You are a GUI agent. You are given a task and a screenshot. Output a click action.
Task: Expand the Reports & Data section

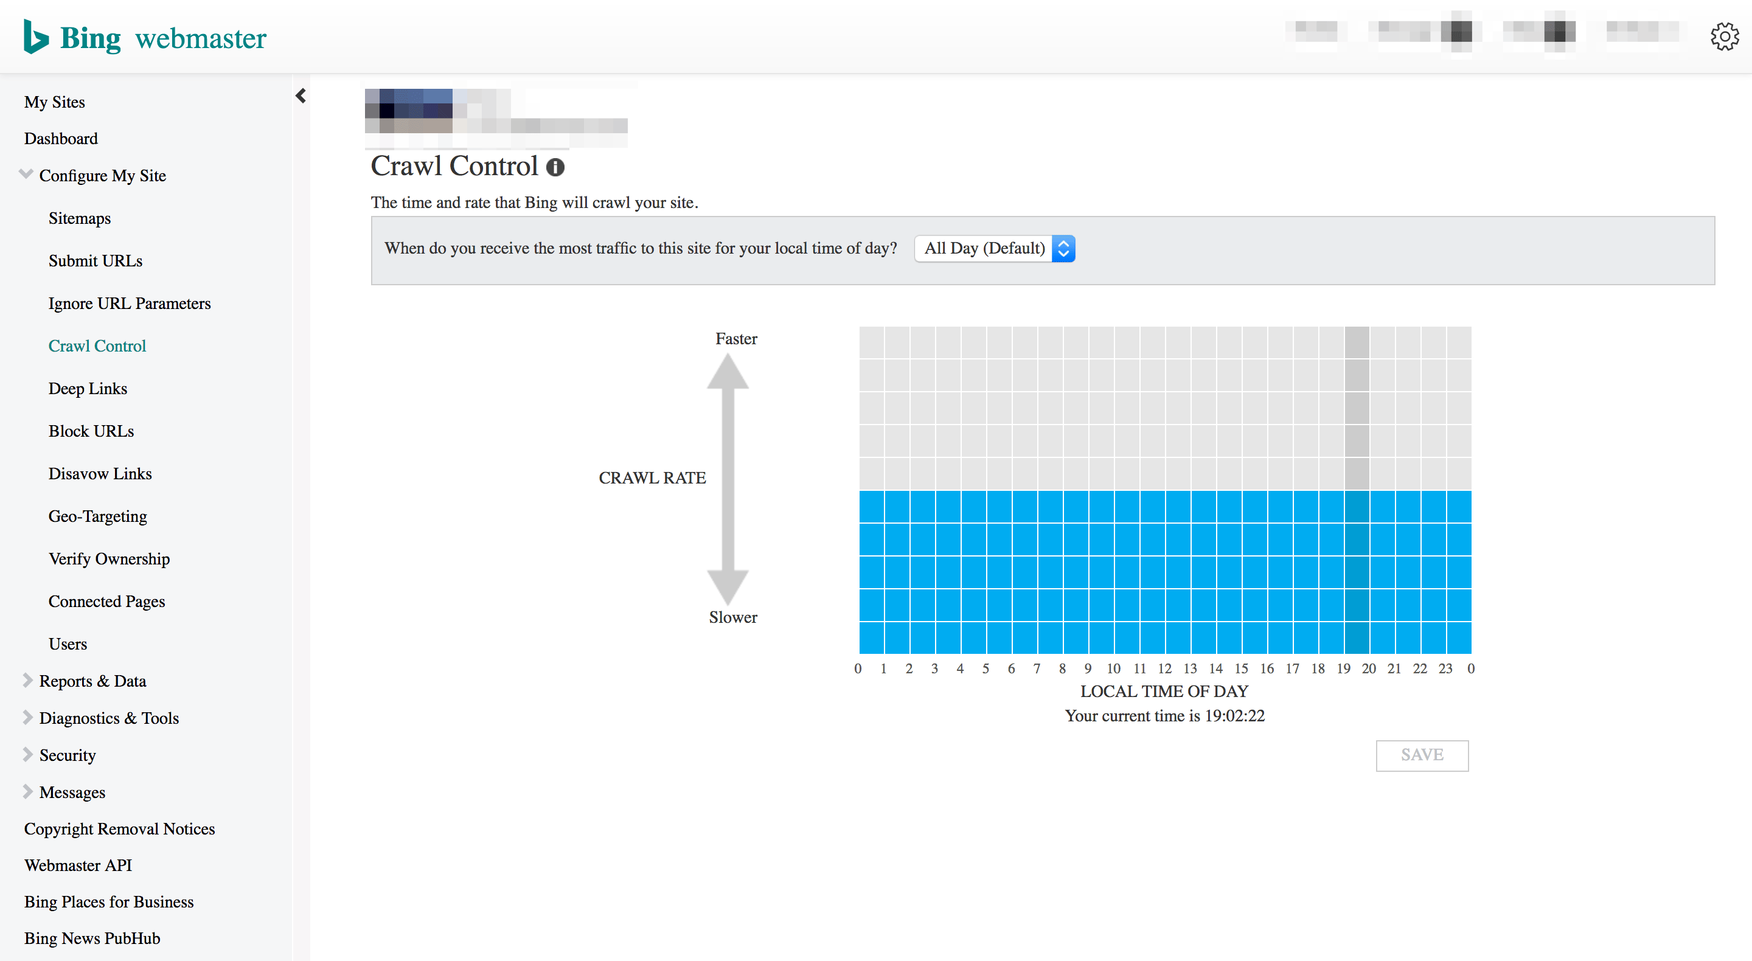[x=92, y=681]
